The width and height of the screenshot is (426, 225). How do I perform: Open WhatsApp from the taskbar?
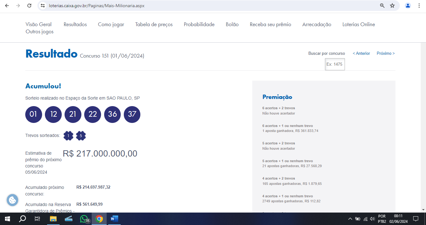[x=84, y=219]
